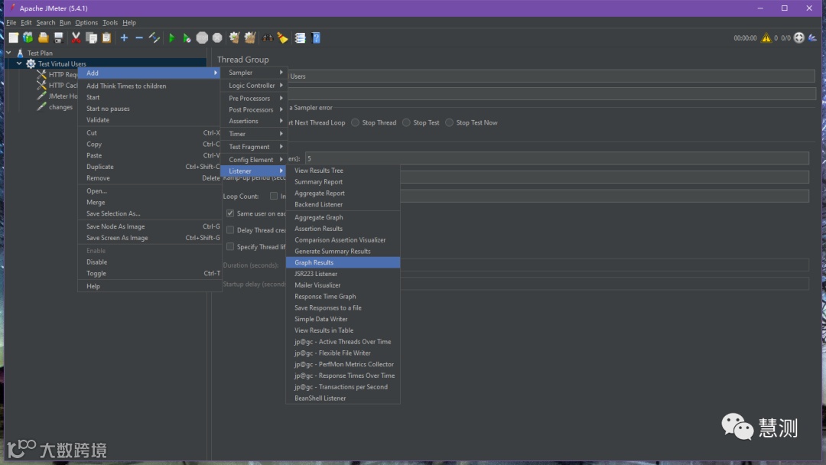Select Save Node As Image
This screenshot has width=826, height=465.
(149, 226)
